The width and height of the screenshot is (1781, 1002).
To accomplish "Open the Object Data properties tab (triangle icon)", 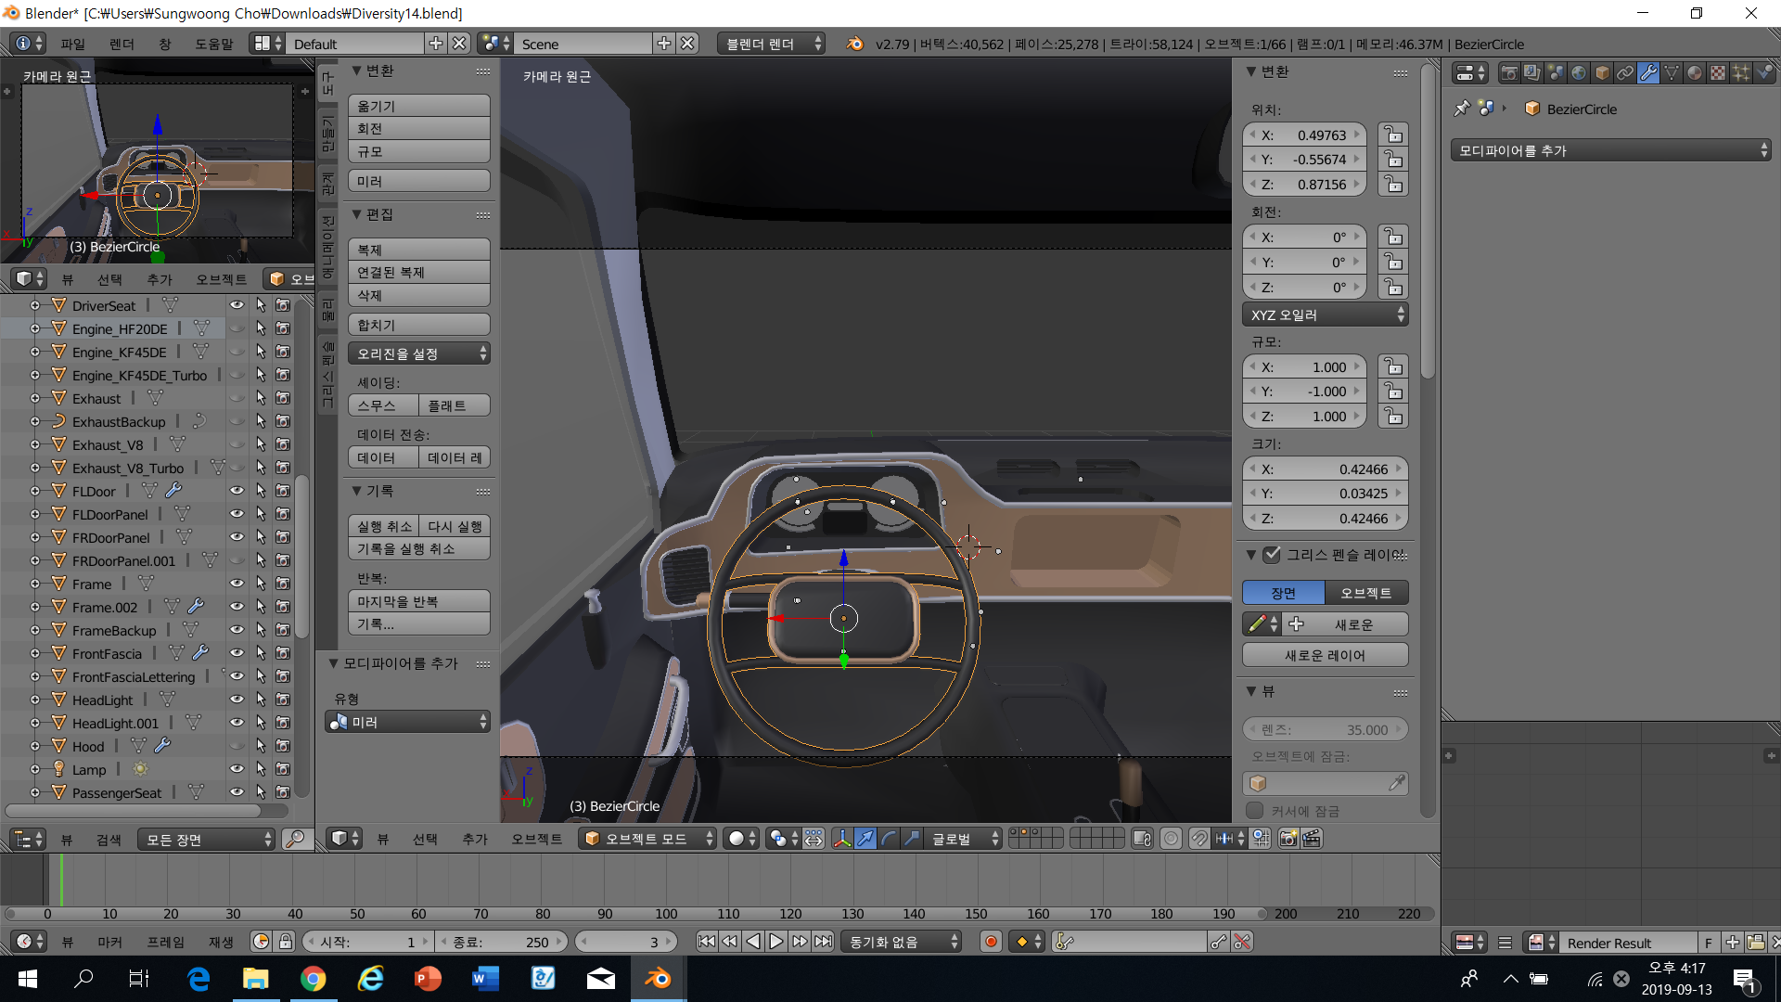I will (x=1672, y=72).
